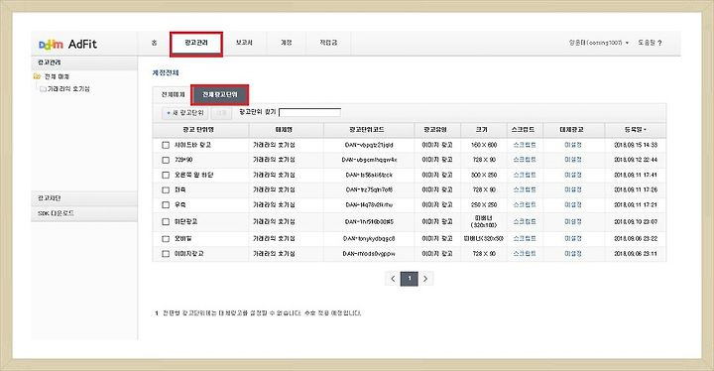Click the greyed button next to 새 광고단위

pos(222,112)
